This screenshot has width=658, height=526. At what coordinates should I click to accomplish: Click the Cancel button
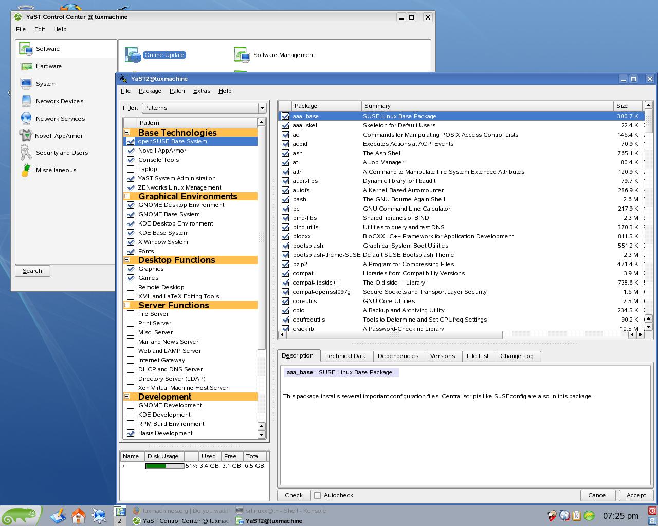(x=598, y=495)
